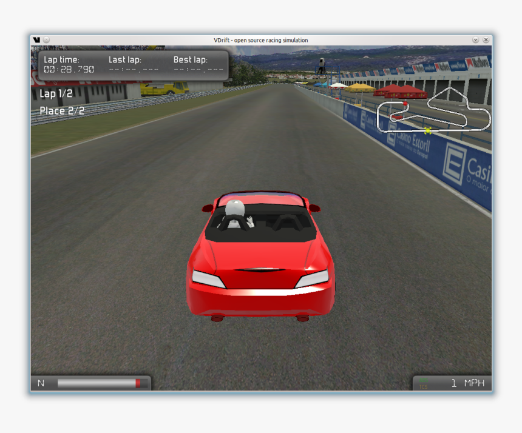Click the title bar text of VDrift
Image resolution: width=522 pixels, height=433 pixels.
pos(262,40)
